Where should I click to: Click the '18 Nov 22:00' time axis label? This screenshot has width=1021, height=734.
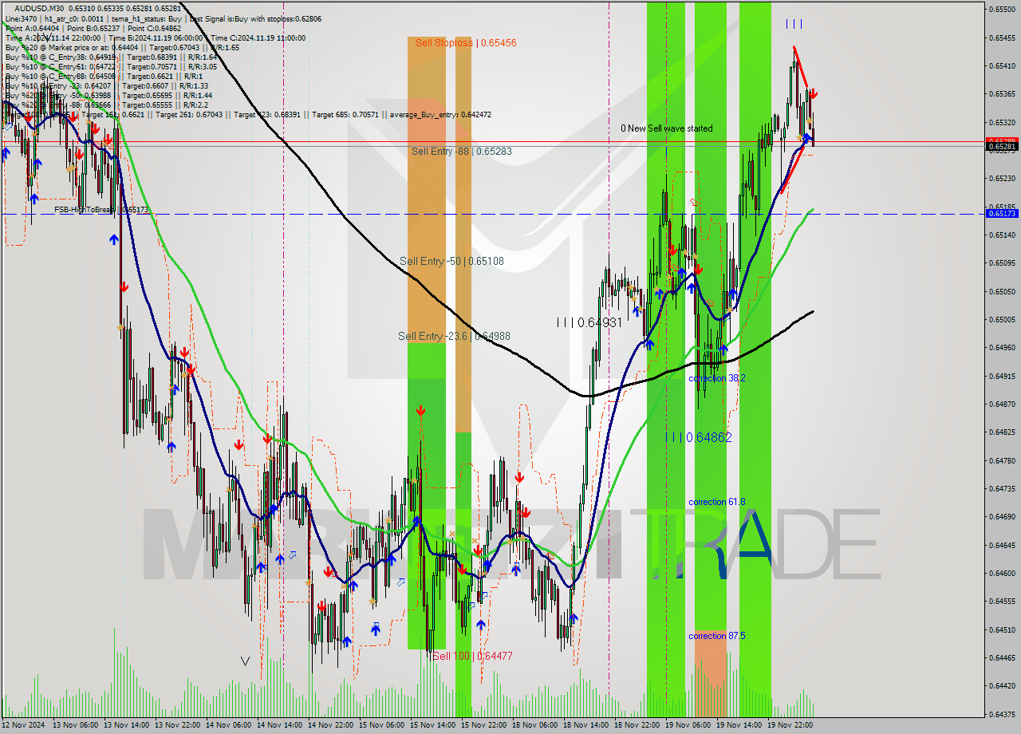636,725
